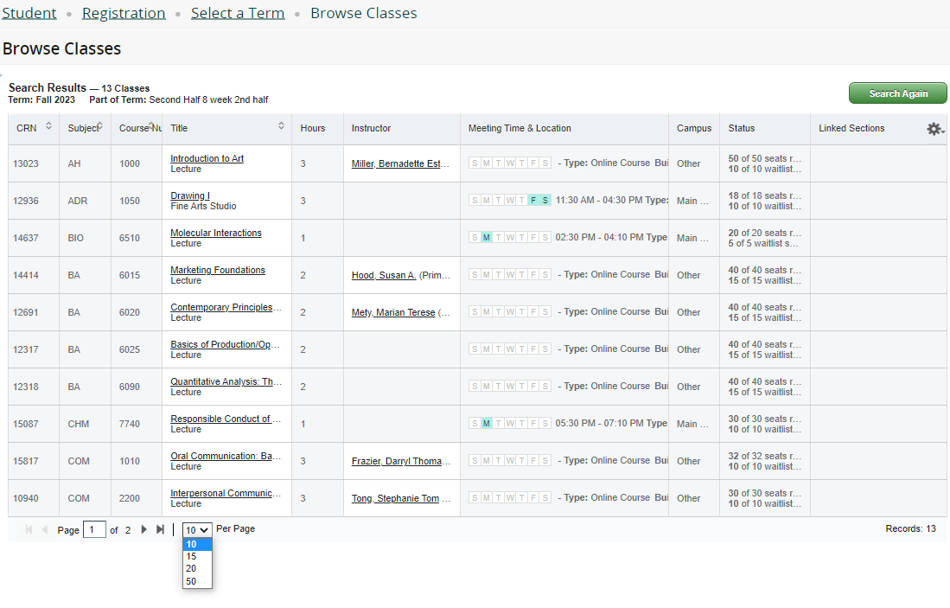
Task: Jump to the last results page arrow
Action: [160, 529]
